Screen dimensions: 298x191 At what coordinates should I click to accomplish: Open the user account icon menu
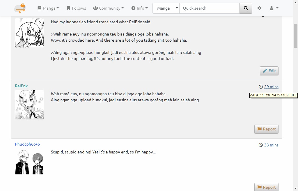(x=274, y=8)
